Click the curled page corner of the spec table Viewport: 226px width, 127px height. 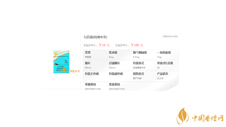coord(174,87)
